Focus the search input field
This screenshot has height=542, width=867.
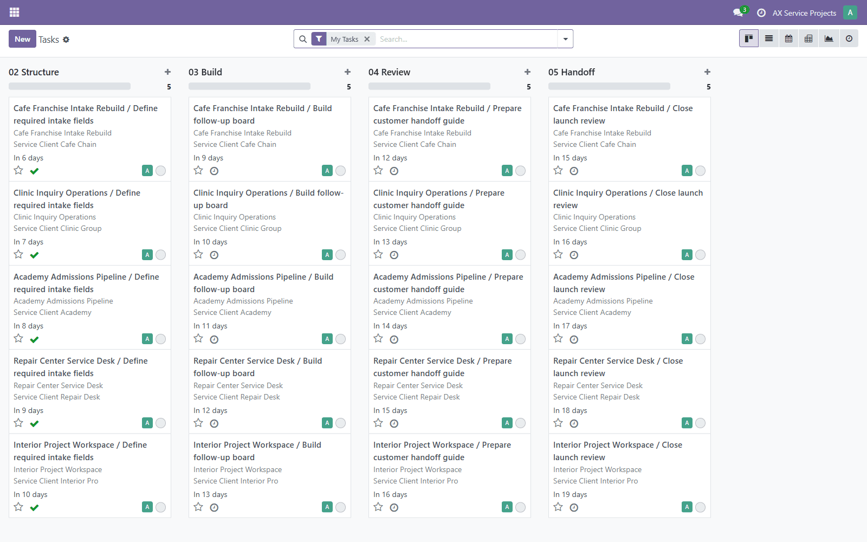(466, 39)
